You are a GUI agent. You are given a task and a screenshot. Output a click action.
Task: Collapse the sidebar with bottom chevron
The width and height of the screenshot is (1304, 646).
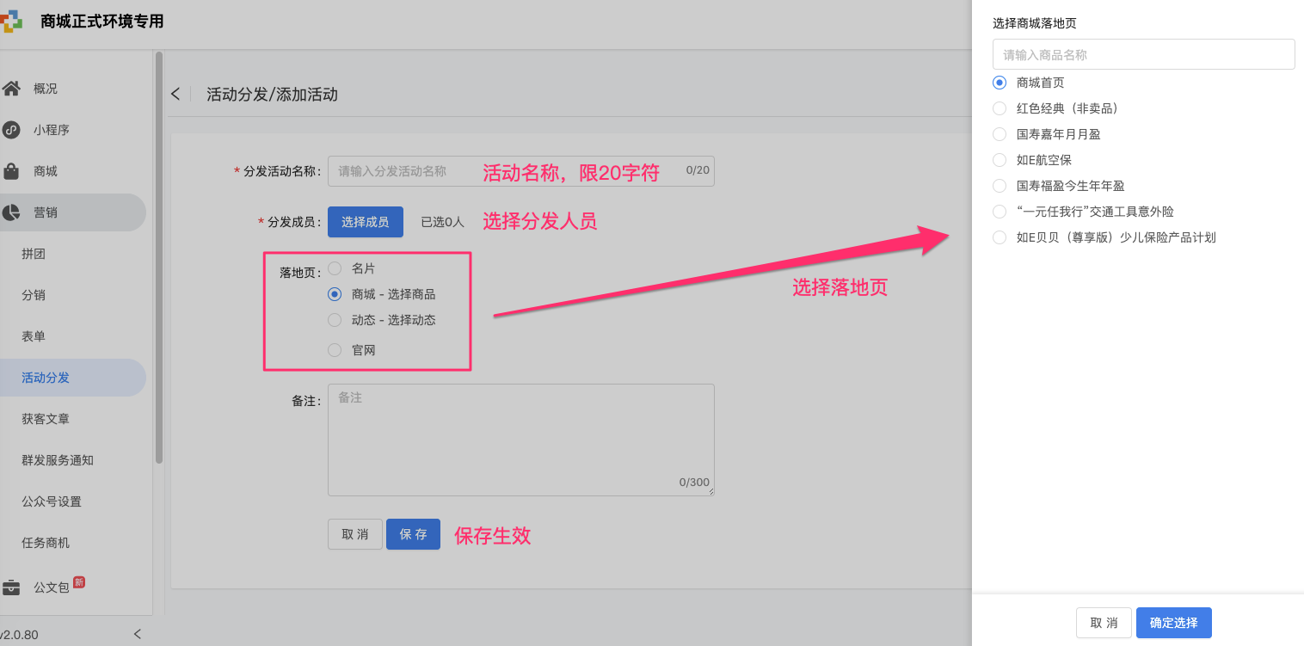click(138, 634)
